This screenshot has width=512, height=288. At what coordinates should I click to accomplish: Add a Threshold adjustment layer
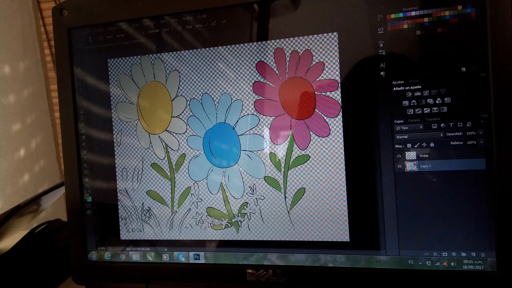427,110
